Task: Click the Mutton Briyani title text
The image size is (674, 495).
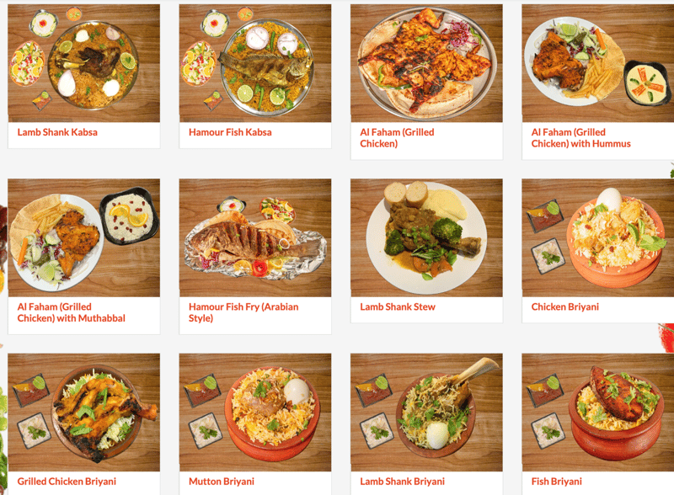Action: click(x=222, y=482)
